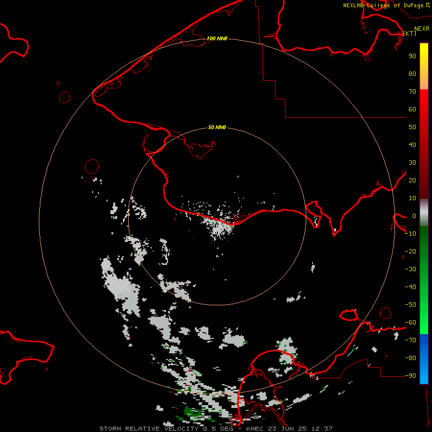Click the 10 value on the velocity scale

(412, 198)
